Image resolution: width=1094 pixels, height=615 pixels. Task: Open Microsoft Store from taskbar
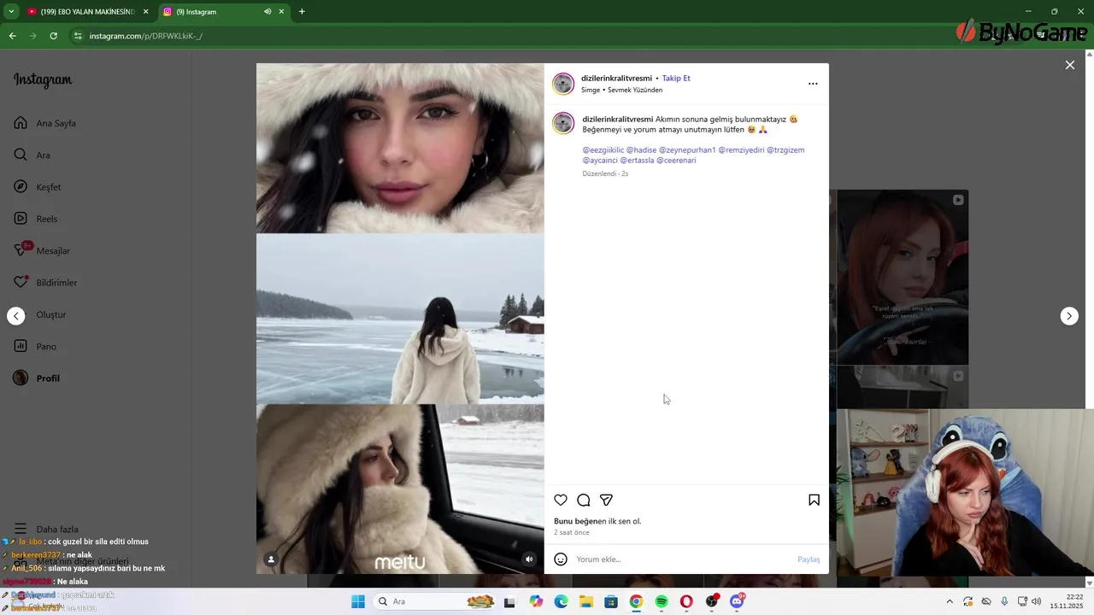tap(611, 601)
